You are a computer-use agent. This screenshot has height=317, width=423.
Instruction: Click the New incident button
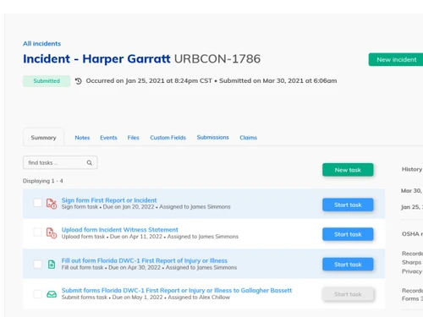click(x=396, y=59)
